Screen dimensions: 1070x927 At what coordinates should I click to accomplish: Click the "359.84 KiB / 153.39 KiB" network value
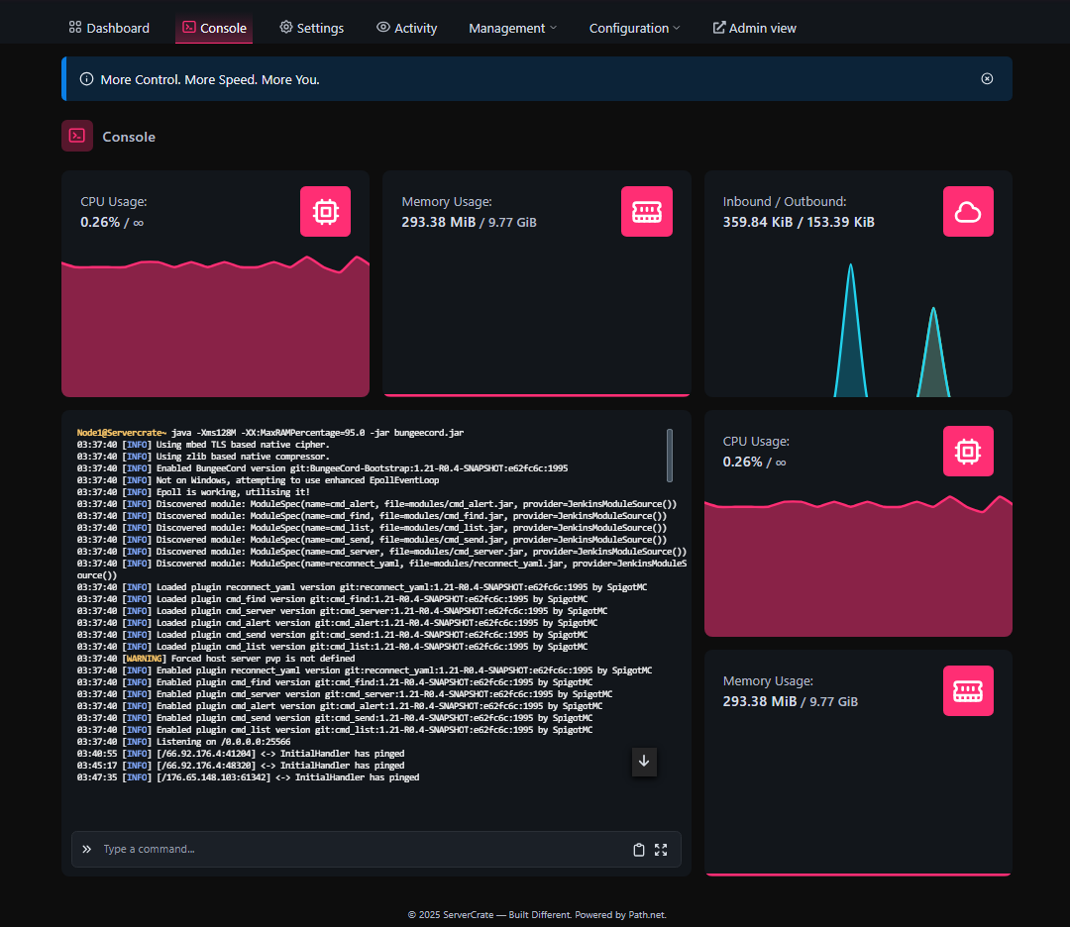(799, 223)
